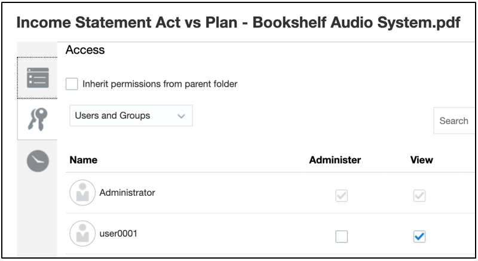Click the Administer column header

pyautogui.click(x=335, y=160)
